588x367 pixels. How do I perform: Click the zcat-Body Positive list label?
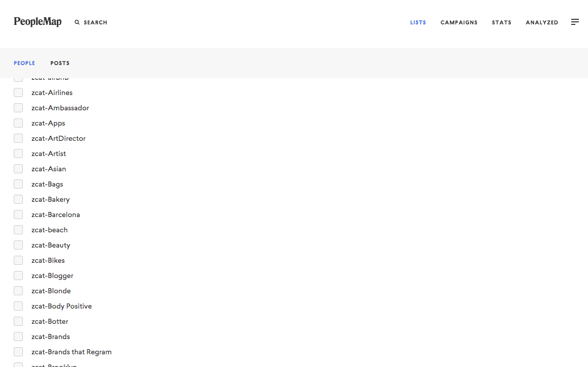click(62, 307)
